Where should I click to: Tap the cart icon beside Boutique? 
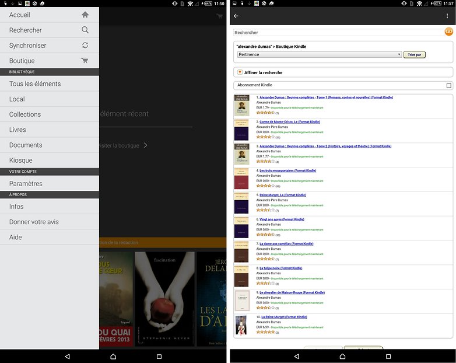85,61
